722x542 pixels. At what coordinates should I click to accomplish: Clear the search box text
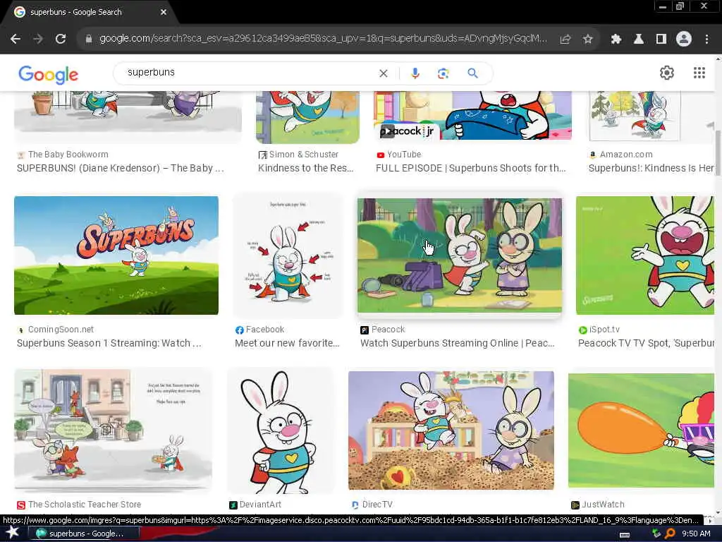pyautogui.click(x=383, y=73)
